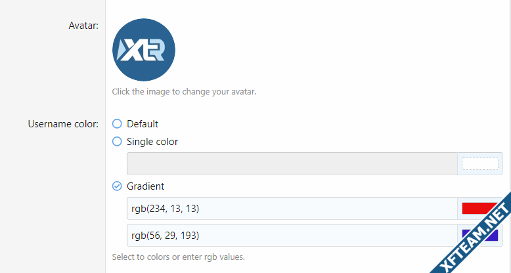
Task: Click the "Avatar:" field label
Action: click(83, 26)
